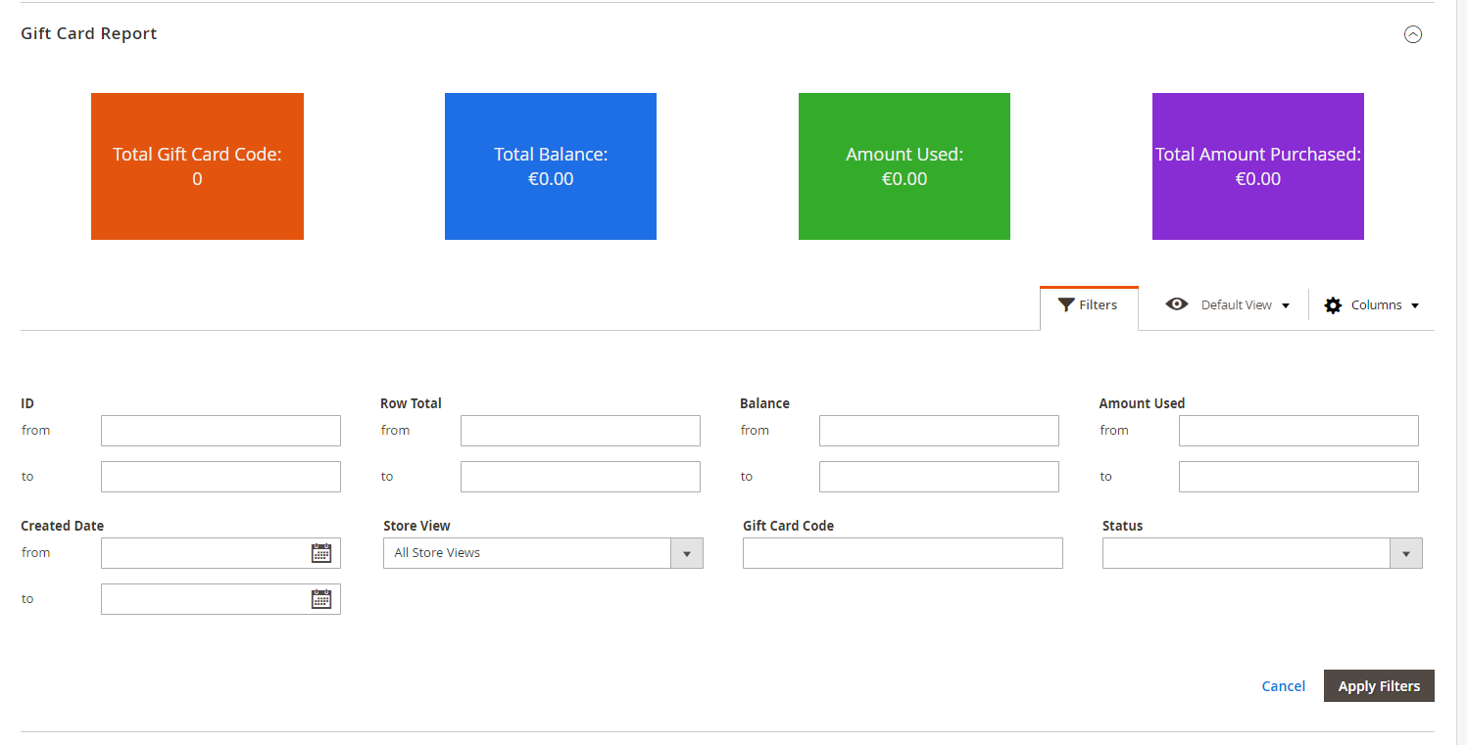This screenshot has height=745, width=1467.
Task: Click the ID from input field
Action: [x=220, y=431]
